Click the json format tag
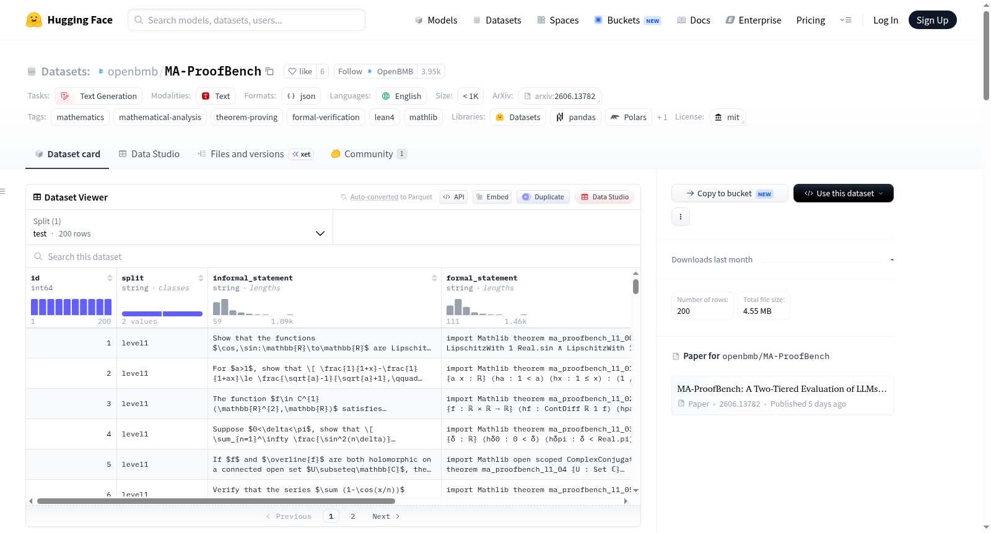Image resolution: width=991 pixels, height=533 pixels. [301, 96]
